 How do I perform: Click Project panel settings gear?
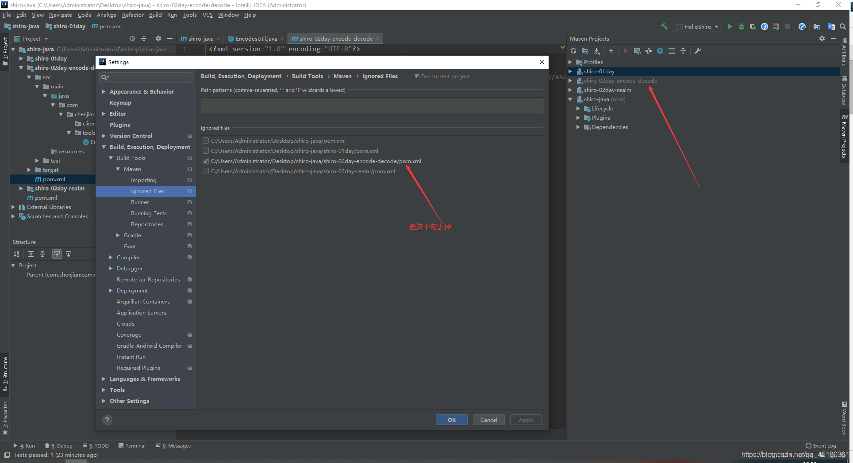click(x=158, y=38)
